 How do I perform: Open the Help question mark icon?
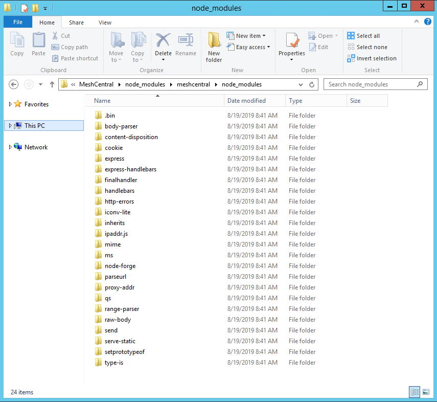click(427, 21)
